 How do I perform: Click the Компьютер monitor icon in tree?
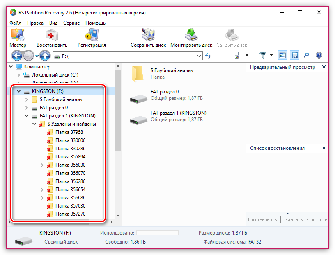coord(19,67)
